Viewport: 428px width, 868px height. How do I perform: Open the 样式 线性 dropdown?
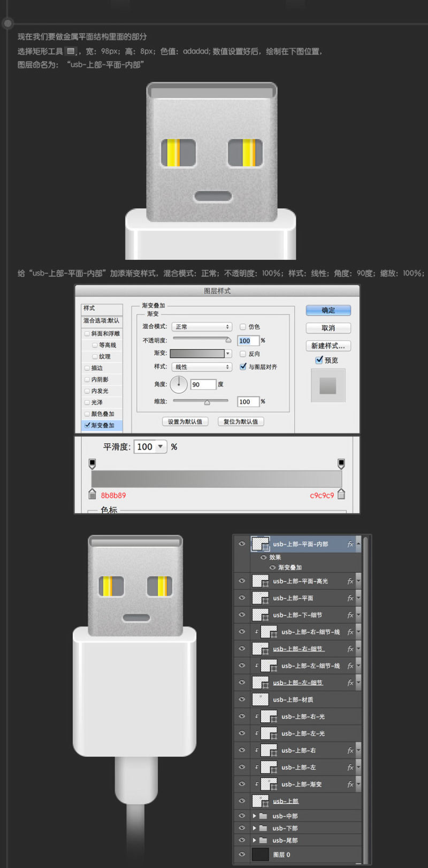coord(201,367)
